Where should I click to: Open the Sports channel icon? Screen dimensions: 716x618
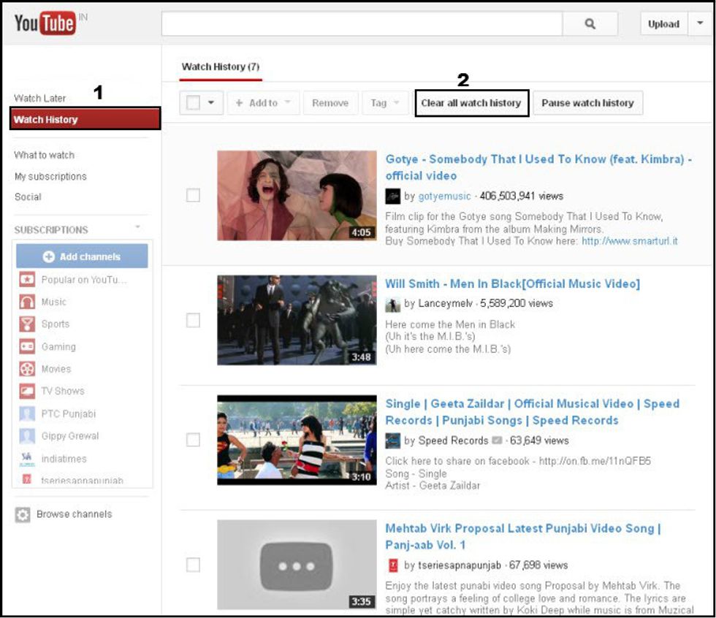coord(27,324)
